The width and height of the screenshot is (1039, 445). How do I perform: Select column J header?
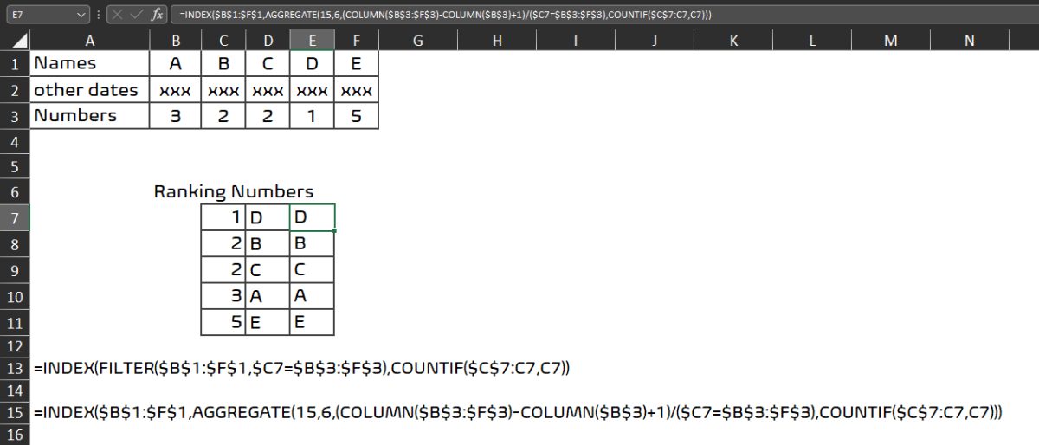[655, 40]
